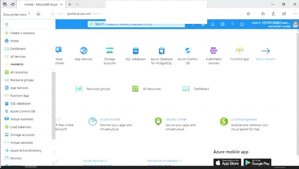Select Home in the portal menu
This screenshot has height=169, width=299.
coord(12,41)
